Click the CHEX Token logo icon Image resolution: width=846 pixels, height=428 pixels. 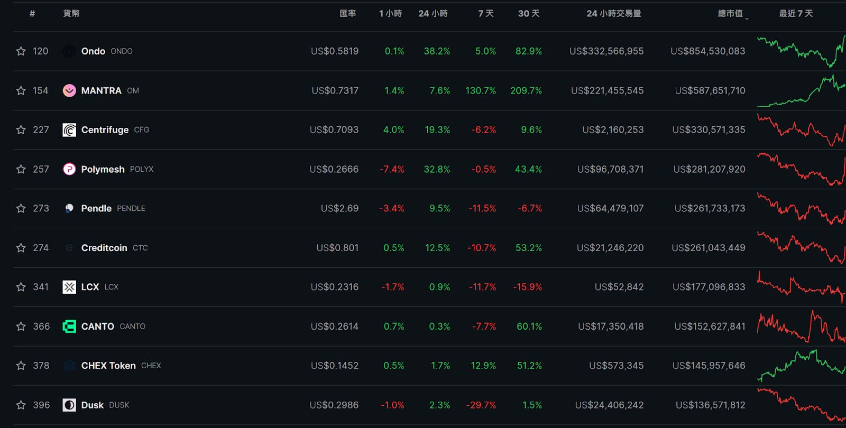pyautogui.click(x=69, y=365)
